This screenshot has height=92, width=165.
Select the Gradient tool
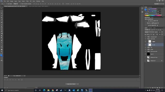(x=2, y=33)
